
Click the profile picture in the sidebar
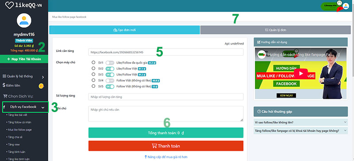tap(24, 20)
